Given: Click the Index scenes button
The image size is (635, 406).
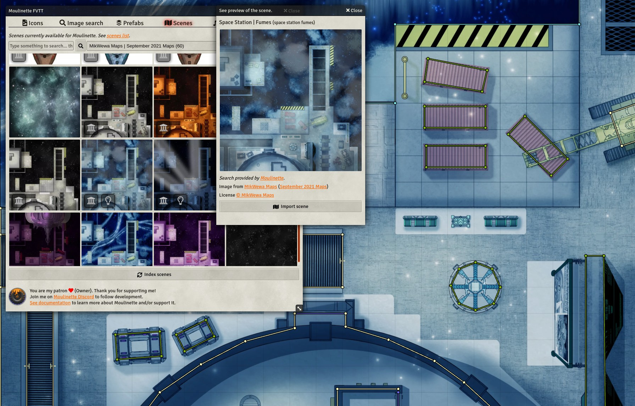Looking at the screenshot, I should (154, 275).
